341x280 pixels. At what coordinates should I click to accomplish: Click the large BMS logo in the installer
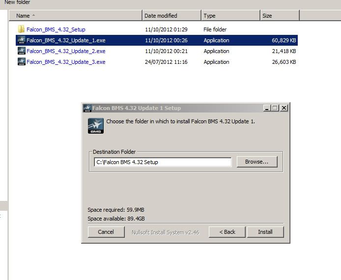96,126
